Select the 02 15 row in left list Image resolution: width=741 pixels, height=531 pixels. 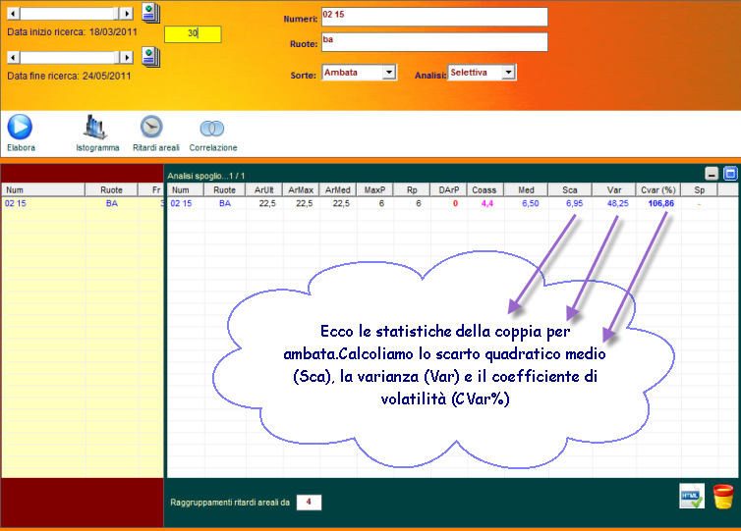point(83,203)
